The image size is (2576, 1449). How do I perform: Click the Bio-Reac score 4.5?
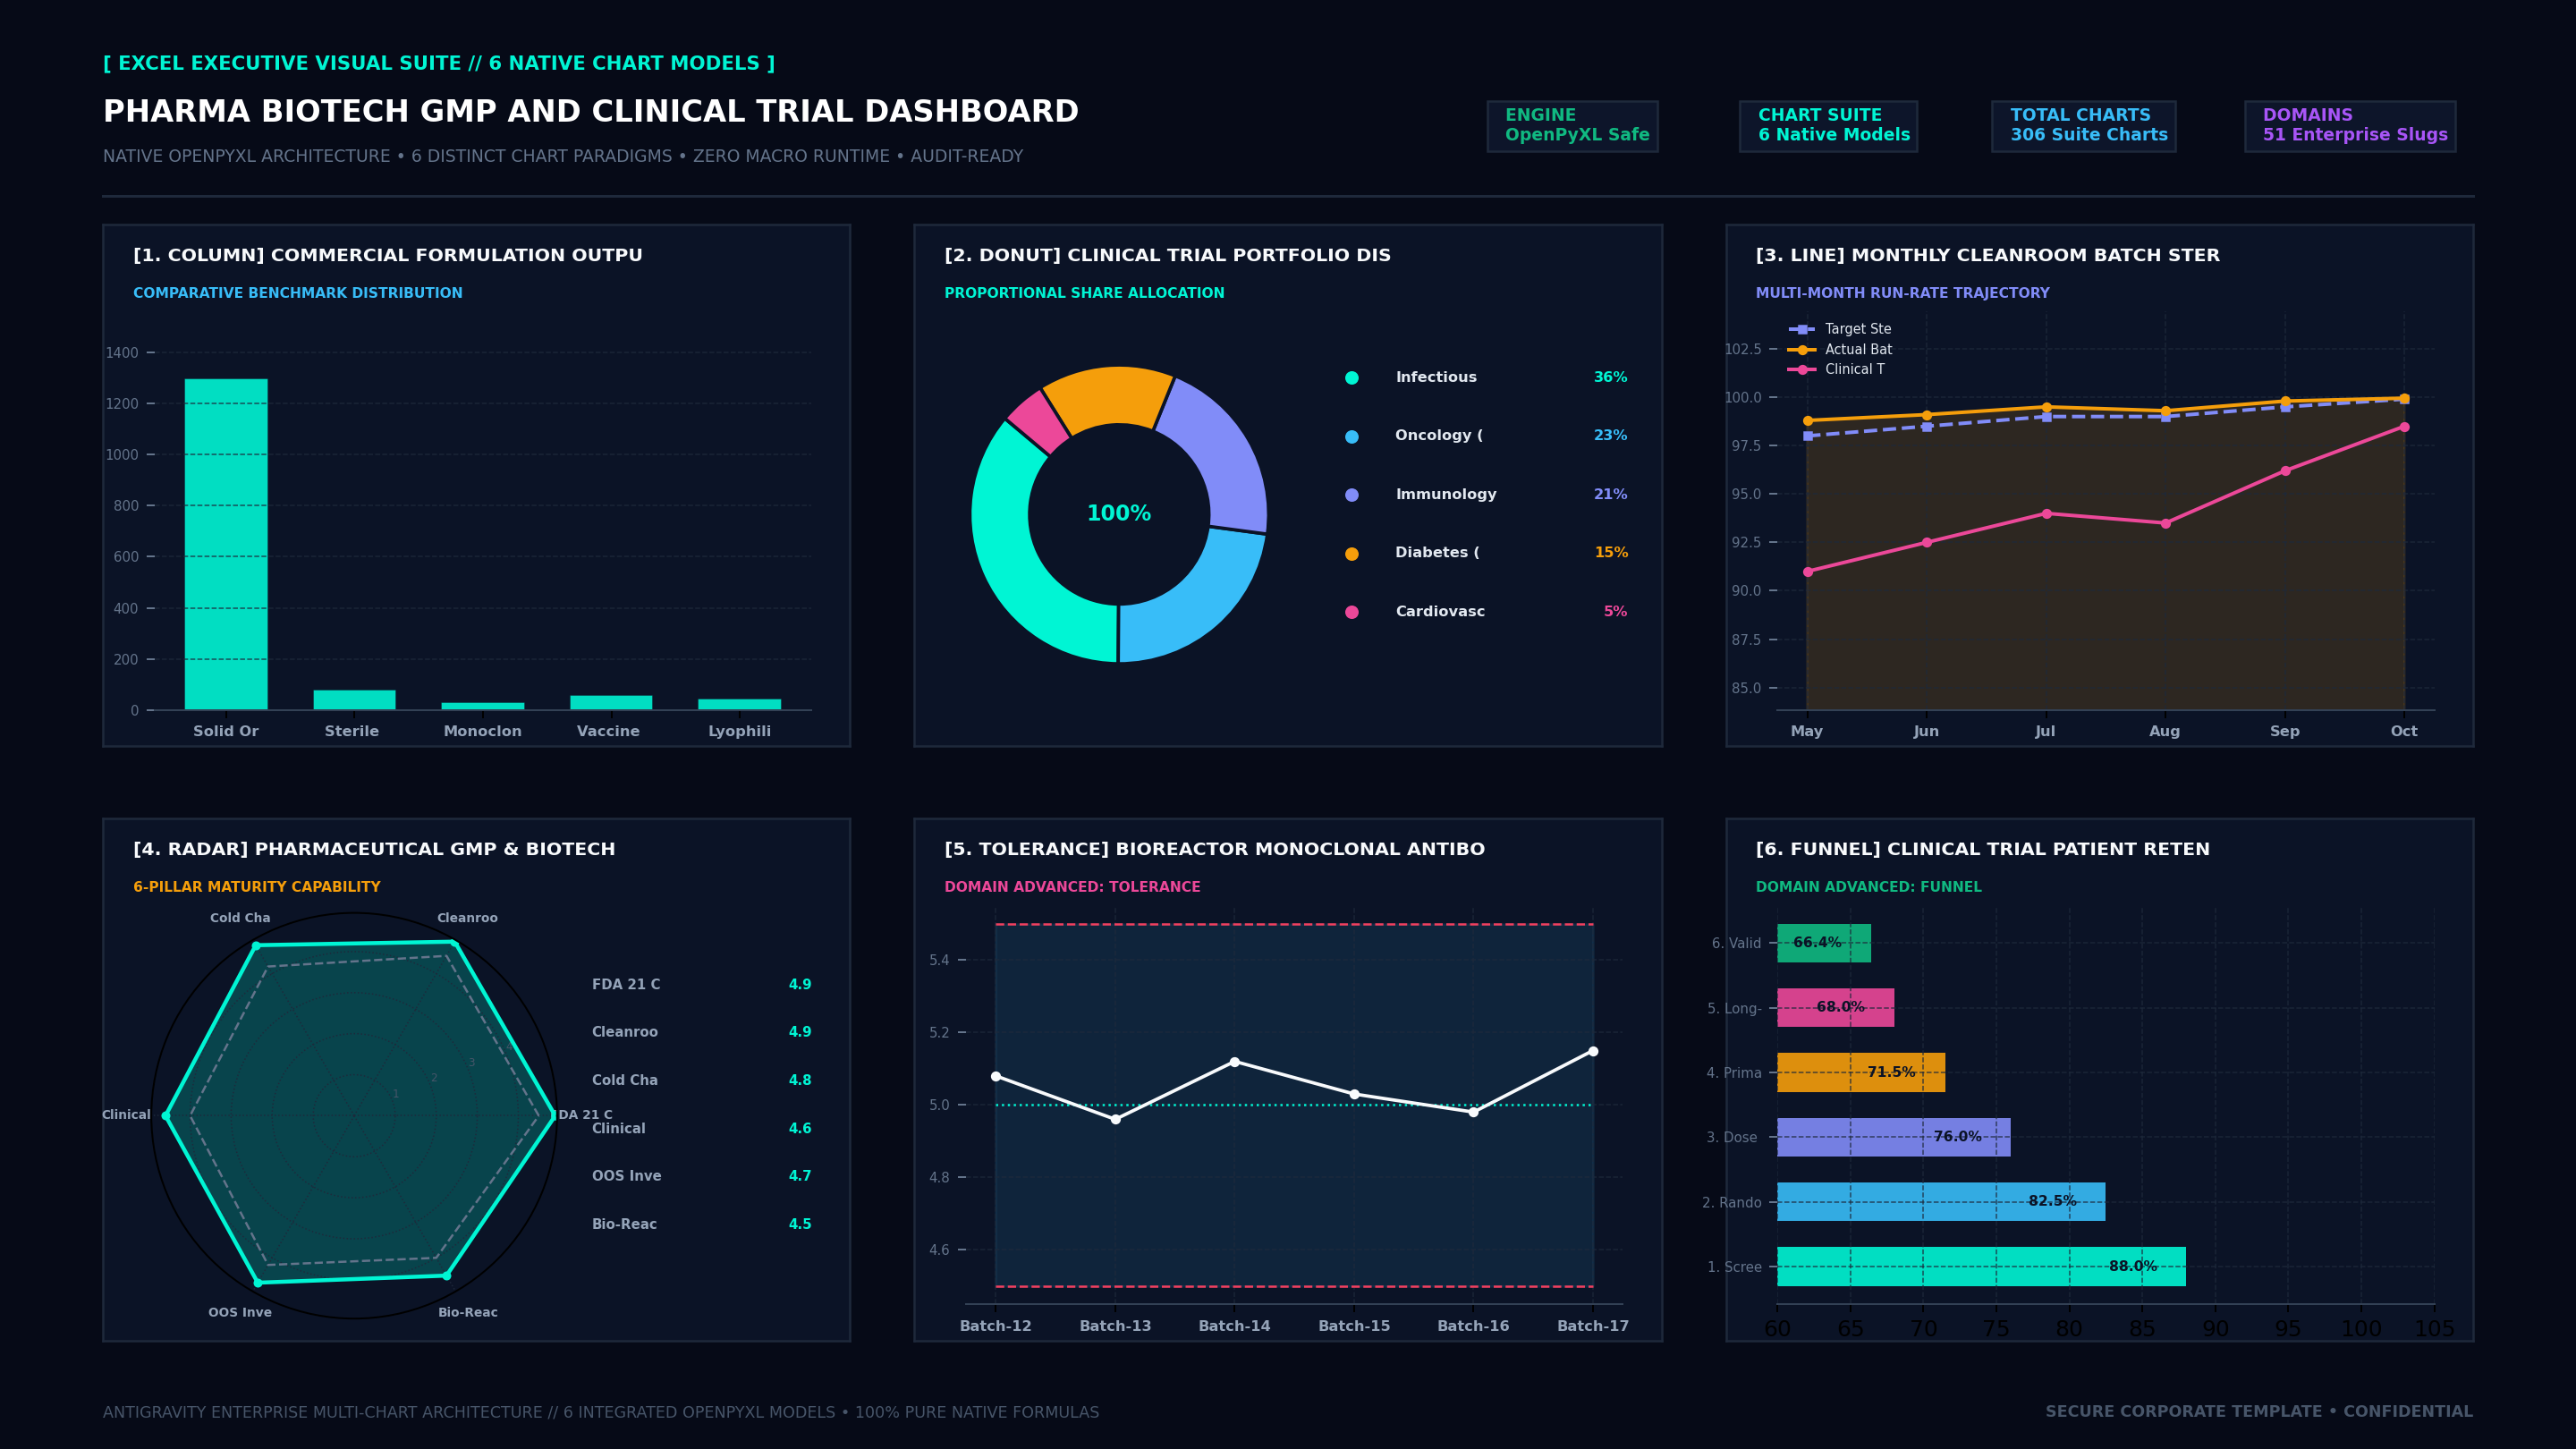tap(800, 1224)
